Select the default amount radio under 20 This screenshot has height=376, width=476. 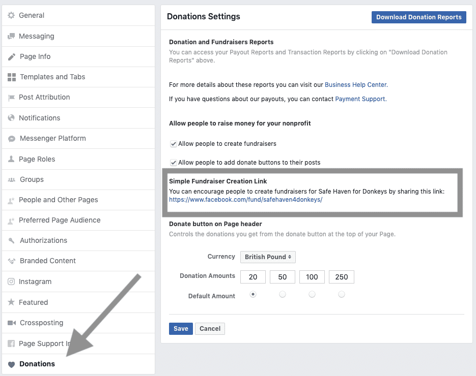[253, 294]
